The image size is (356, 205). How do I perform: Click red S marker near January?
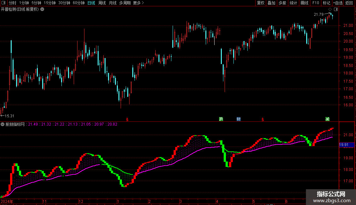pos(127,120)
